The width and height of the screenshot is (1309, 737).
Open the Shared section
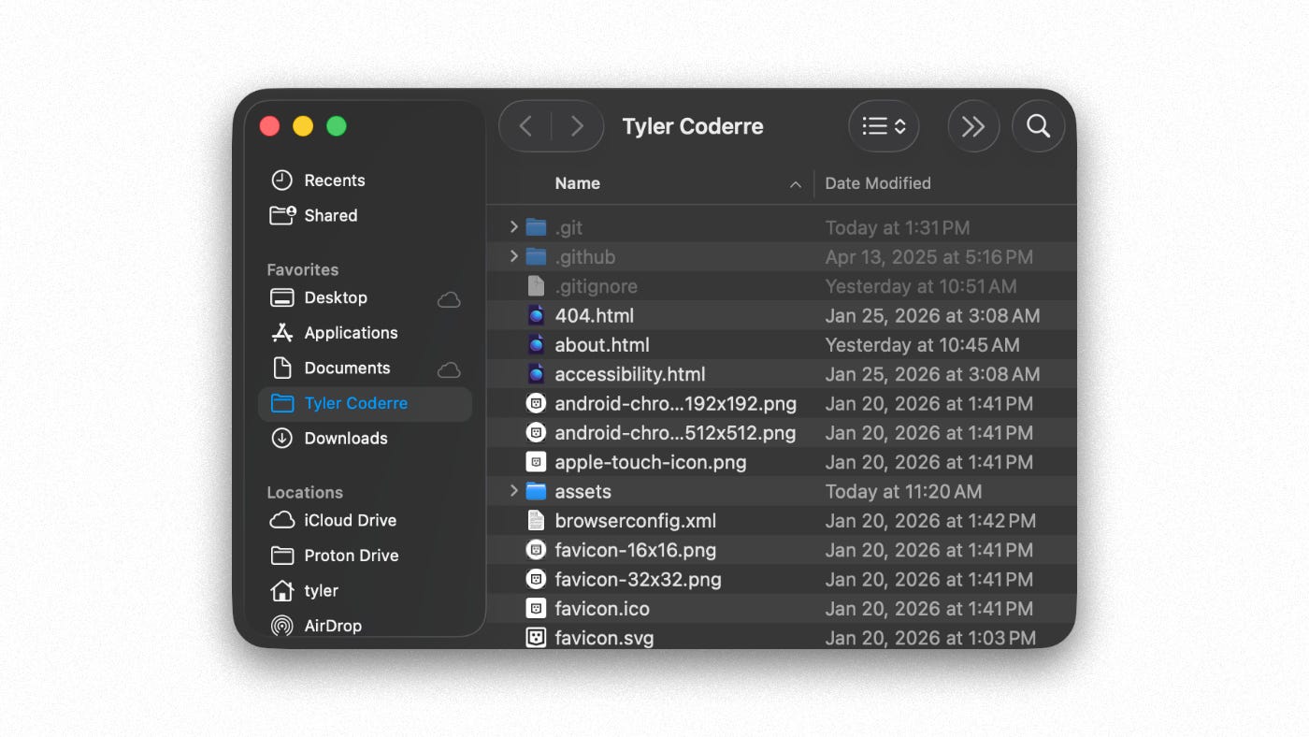(331, 215)
